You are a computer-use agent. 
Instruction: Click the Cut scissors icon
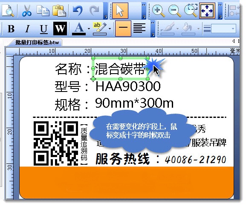pyautogui.click(x=27, y=11)
